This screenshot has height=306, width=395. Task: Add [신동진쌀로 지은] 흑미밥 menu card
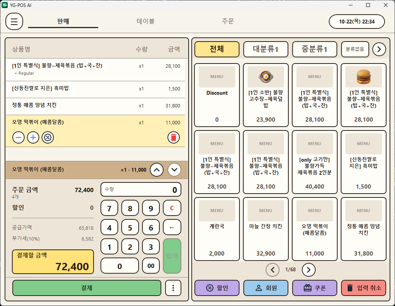point(363,162)
